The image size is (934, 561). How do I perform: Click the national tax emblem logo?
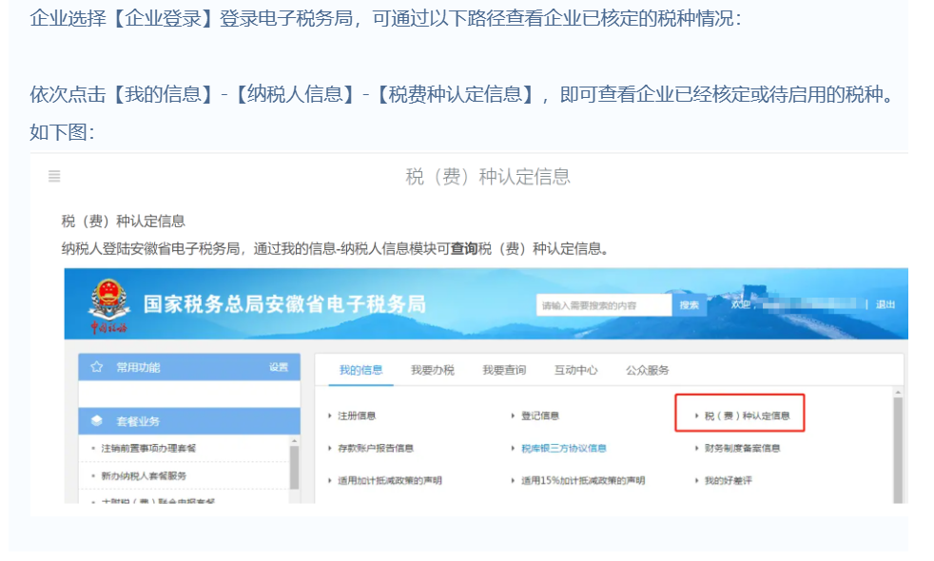pos(107,303)
